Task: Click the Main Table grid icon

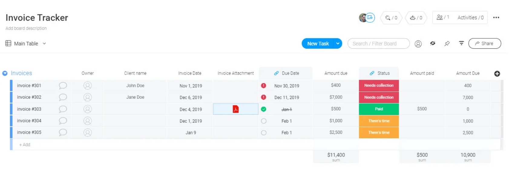Action: 8,43
